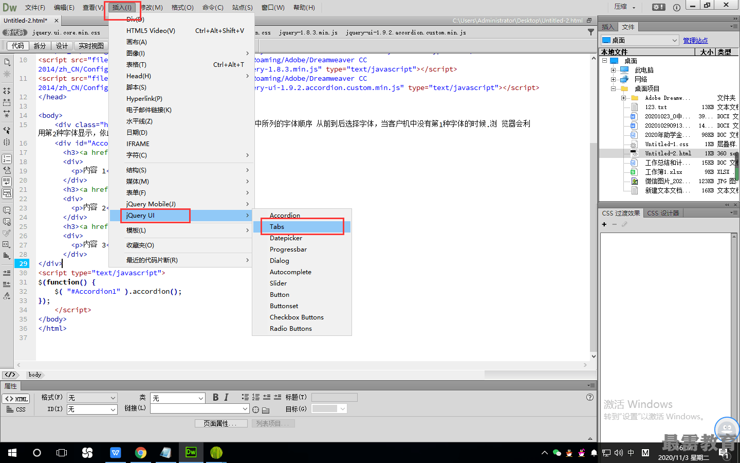Expand all code icon in coding toolbar
Screen dimensions: 740x463
click(7, 114)
